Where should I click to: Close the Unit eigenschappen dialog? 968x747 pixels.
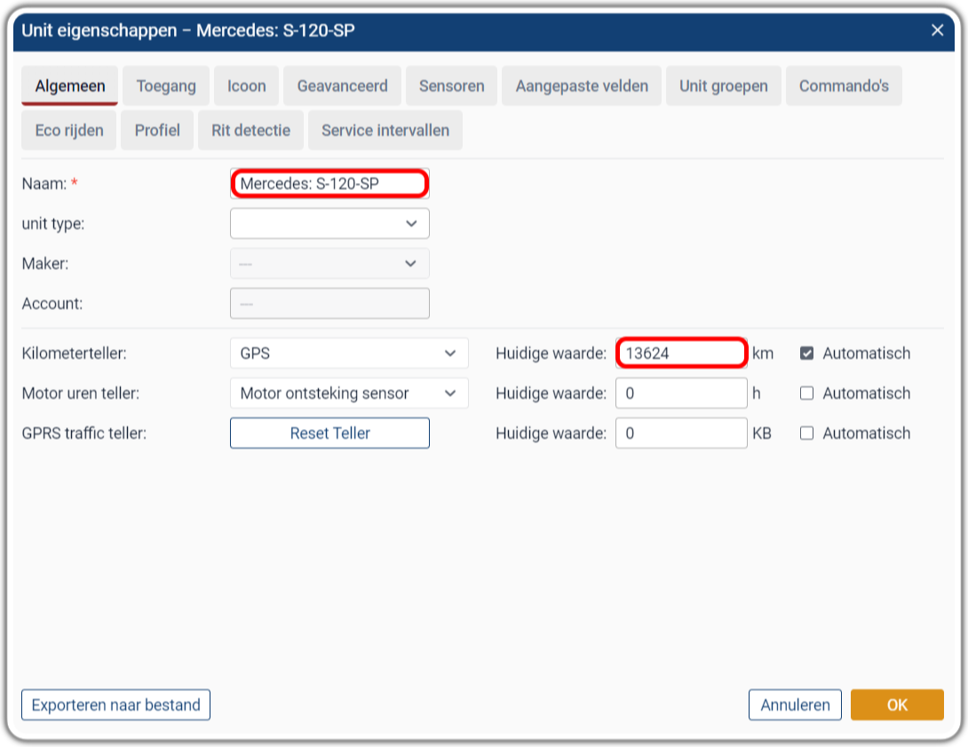(x=937, y=30)
